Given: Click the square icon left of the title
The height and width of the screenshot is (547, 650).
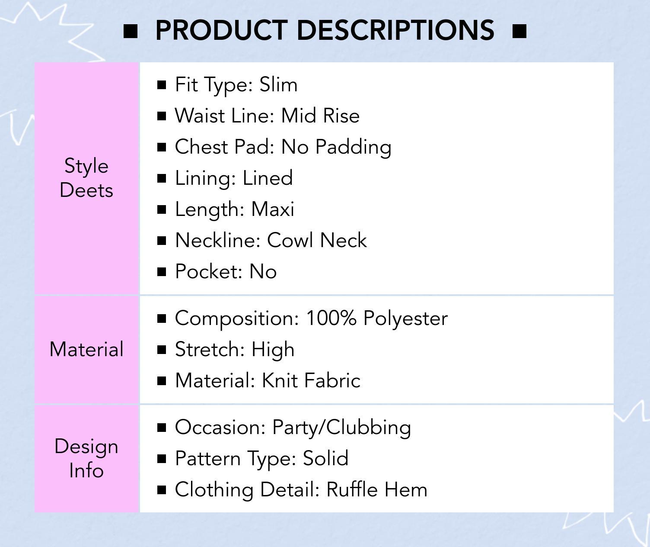Looking at the screenshot, I should click(131, 31).
